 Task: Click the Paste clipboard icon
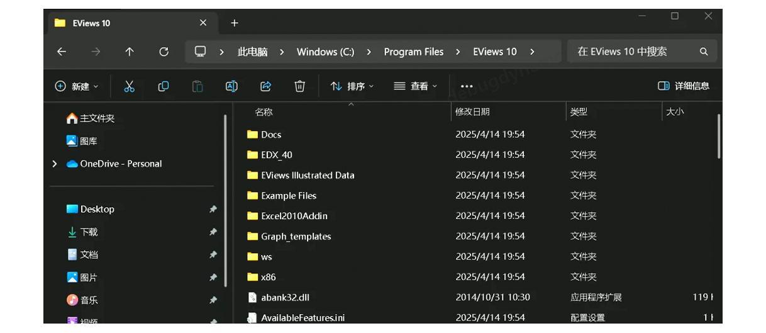[x=197, y=86]
